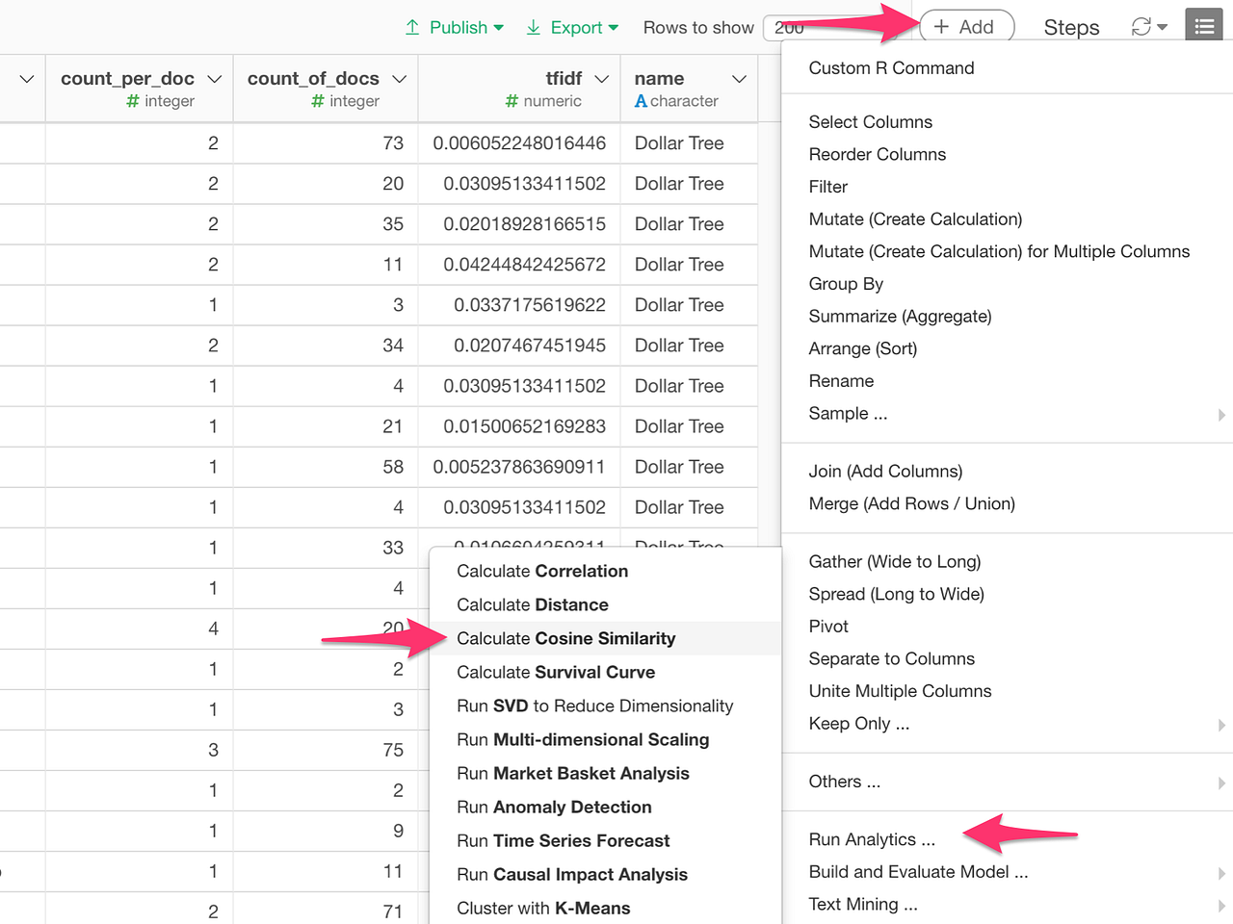
Task: Open the steps list panel icon
Action: (x=1203, y=24)
